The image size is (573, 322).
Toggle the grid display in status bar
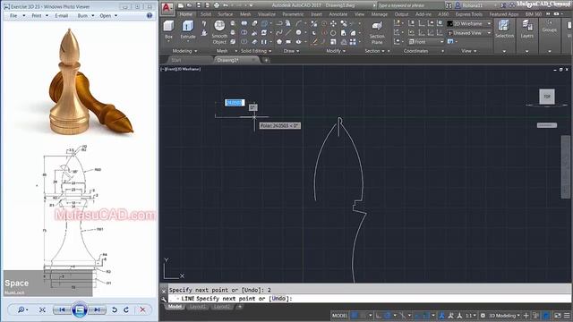[355, 316]
